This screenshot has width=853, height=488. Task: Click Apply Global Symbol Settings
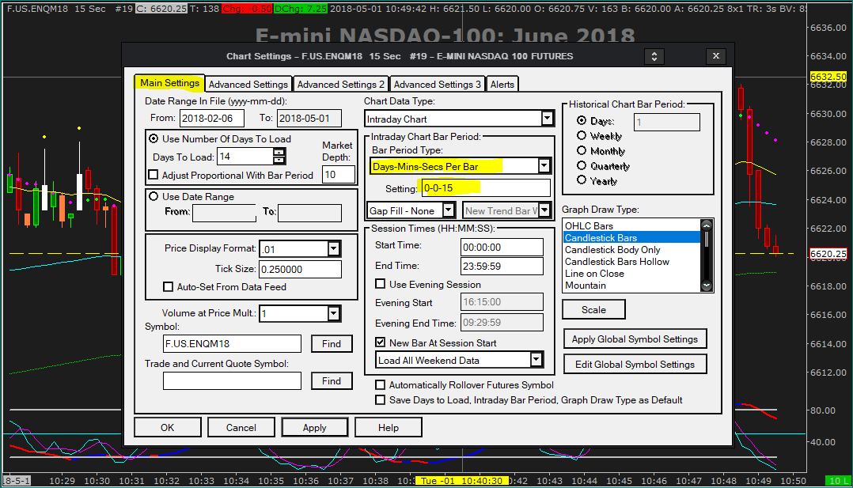[x=635, y=339]
